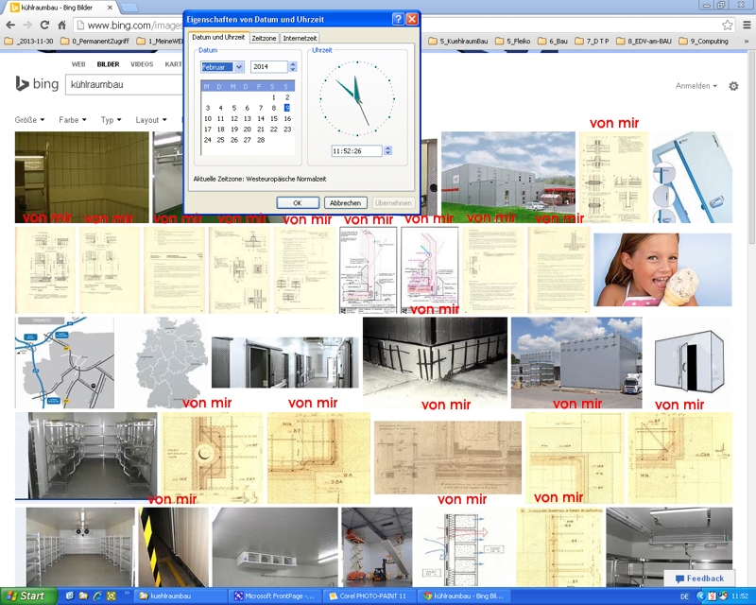This screenshot has height=605, width=756.
Task: Open the Chrome menu icon
Action: (x=746, y=26)
